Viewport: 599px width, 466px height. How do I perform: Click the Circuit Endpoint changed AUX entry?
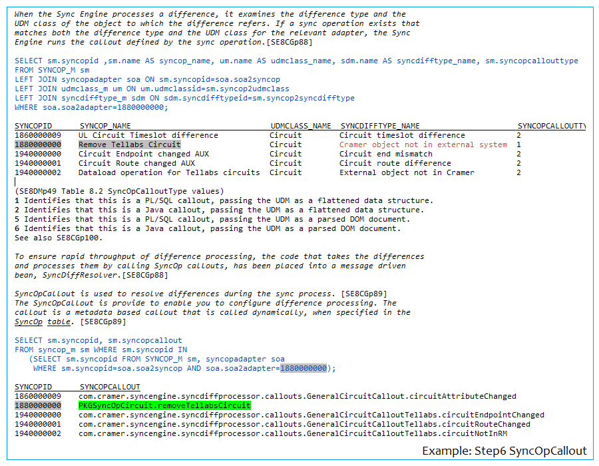coord(143,154)
